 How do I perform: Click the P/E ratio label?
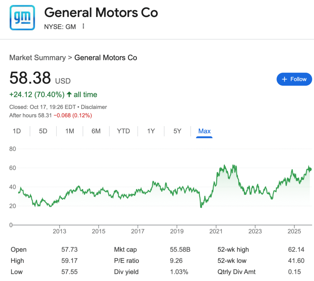126,261
